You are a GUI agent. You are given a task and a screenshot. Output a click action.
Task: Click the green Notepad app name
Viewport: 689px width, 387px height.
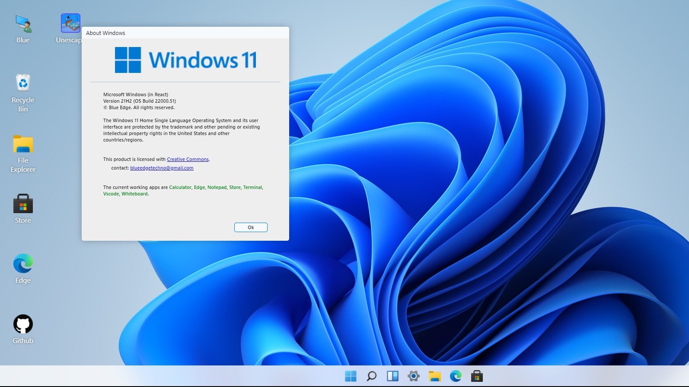217,187
